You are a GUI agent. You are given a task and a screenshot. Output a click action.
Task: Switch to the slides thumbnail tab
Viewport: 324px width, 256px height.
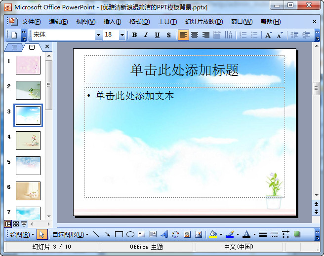[x=32, y=47]
